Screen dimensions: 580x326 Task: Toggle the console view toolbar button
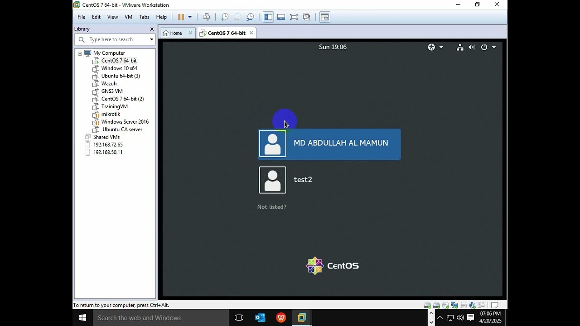(324, 17)
